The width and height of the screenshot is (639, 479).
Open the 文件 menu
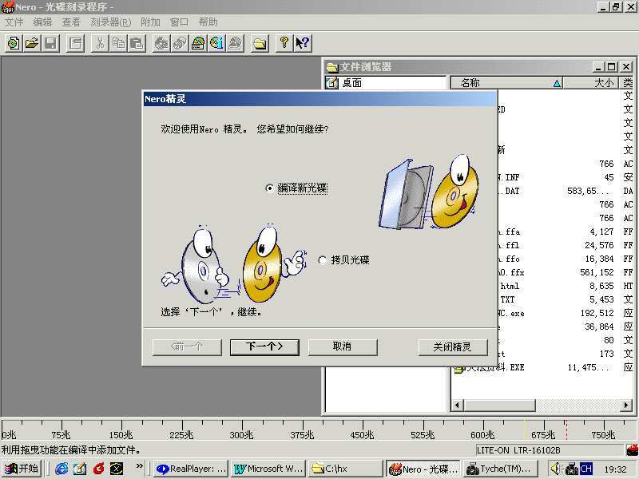(x=14, y=22)
